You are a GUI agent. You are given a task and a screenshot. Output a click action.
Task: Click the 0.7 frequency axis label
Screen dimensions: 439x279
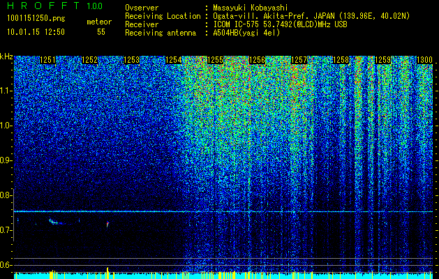tap(6, 230)
